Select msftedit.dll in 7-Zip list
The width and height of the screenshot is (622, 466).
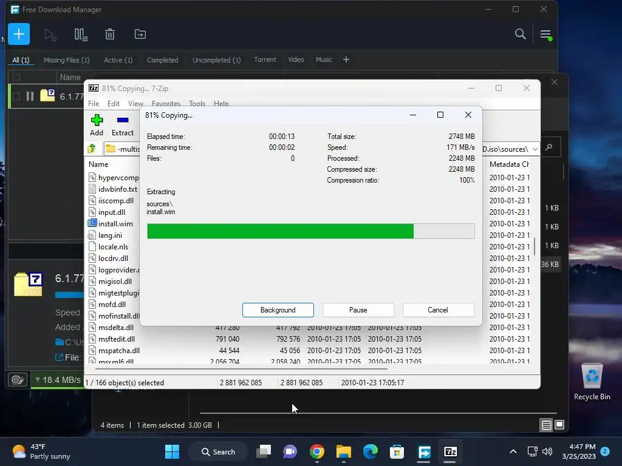point(112,339)
